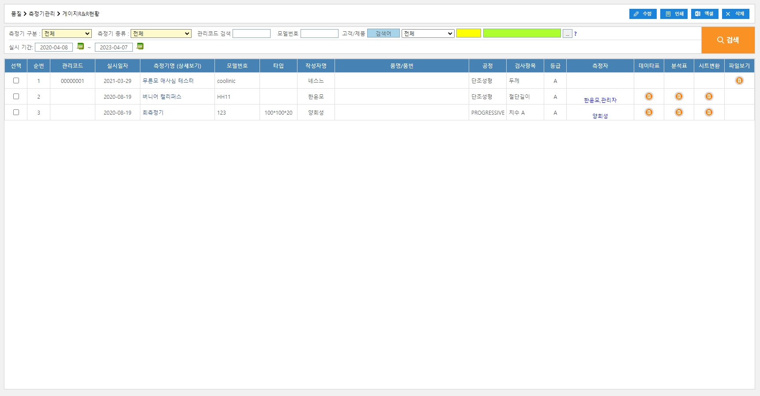Click the orange 검색 search button

tap(728, 40)
